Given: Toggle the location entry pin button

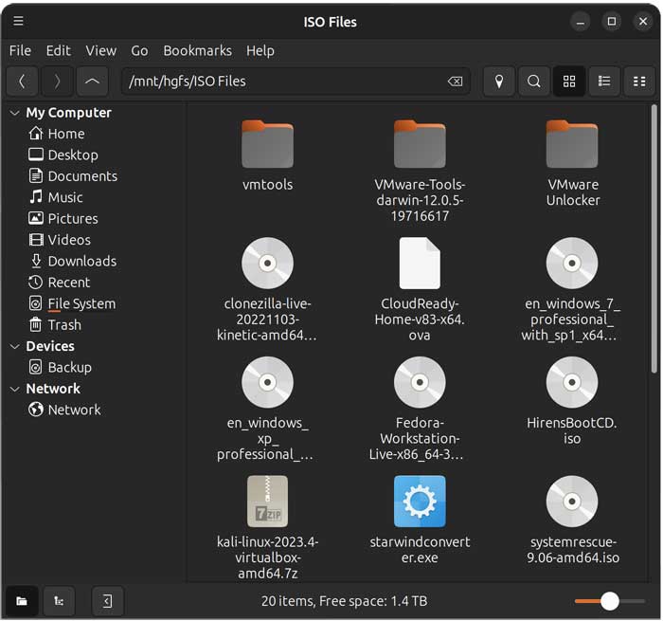Looking at the screenshot, I should (x=499, y=81).
